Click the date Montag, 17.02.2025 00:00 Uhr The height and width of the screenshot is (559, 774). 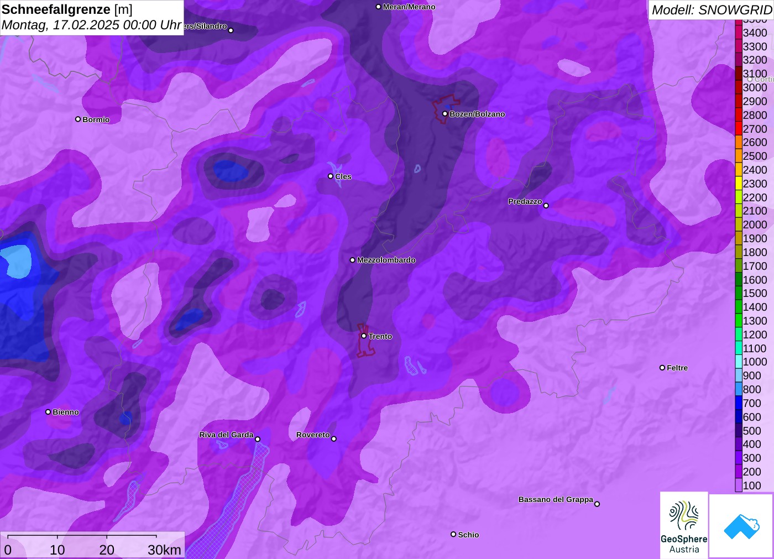(92, 25)
